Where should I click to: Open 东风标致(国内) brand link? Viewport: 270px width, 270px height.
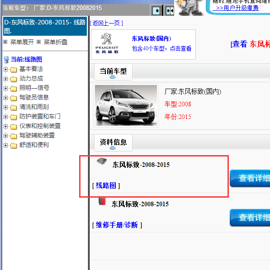[x=152, y=38]
